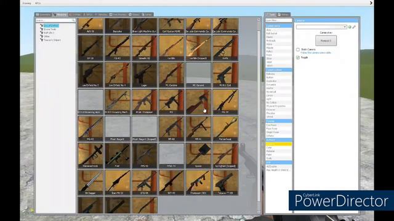Viewport: 394px width, 221px height.
Task: Select the Bren Light Machine Gun icon
Action: tap(145, 26)
